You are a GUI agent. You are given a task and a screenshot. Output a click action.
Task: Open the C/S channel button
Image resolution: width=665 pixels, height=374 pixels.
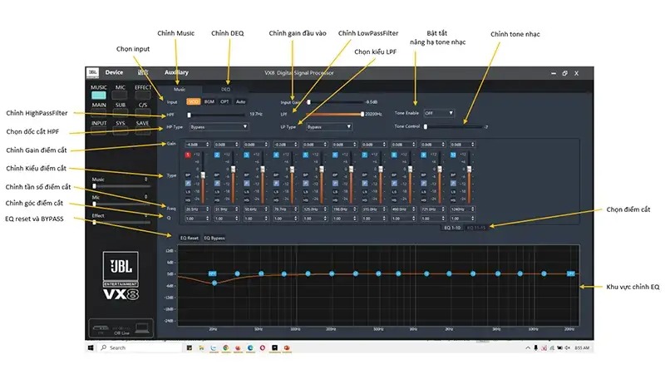coord(142,113)
